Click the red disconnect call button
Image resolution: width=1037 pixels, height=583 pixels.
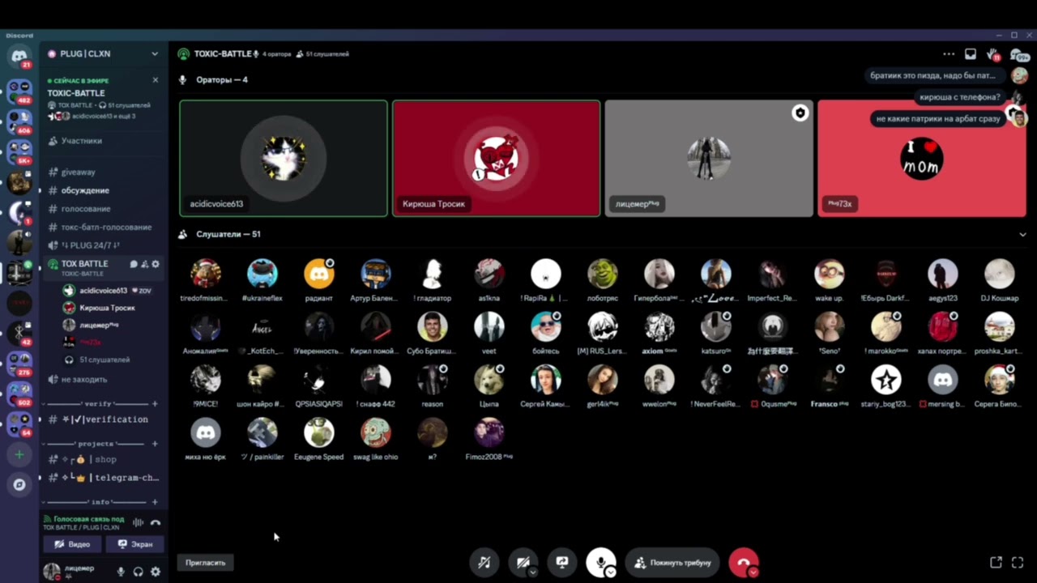[742, 562]
